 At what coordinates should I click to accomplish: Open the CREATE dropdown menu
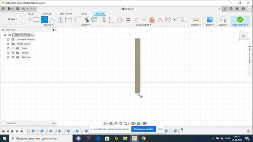48,25
